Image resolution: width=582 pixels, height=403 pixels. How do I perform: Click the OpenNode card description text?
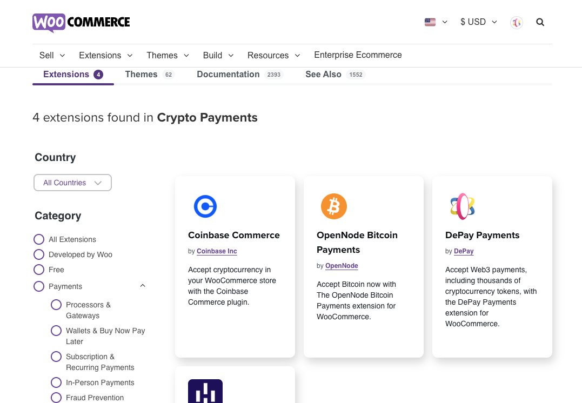point(356,300)
